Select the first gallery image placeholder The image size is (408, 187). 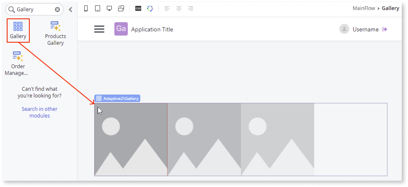click(x=131, y=139)
